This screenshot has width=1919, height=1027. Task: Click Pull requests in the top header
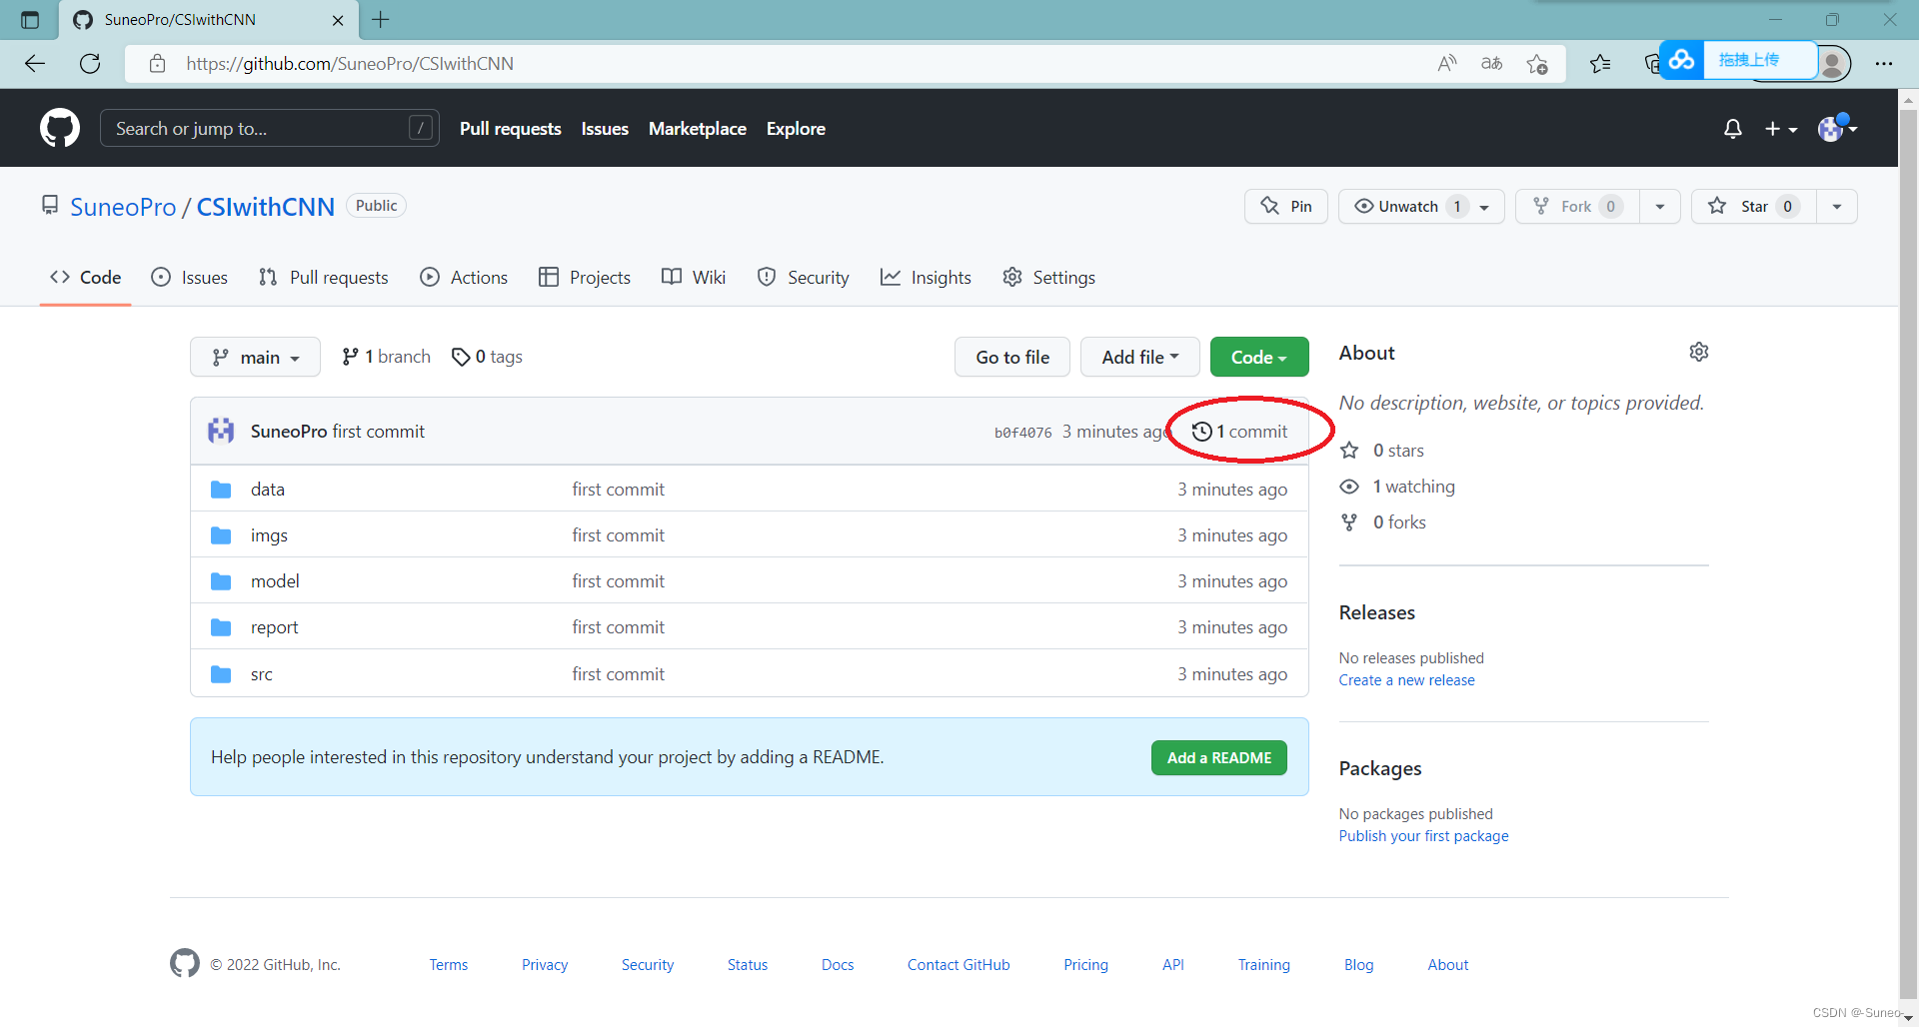(x=511, y=129)
